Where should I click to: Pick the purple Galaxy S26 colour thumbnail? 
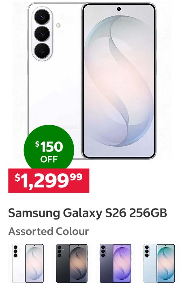(x=116, y=263)
